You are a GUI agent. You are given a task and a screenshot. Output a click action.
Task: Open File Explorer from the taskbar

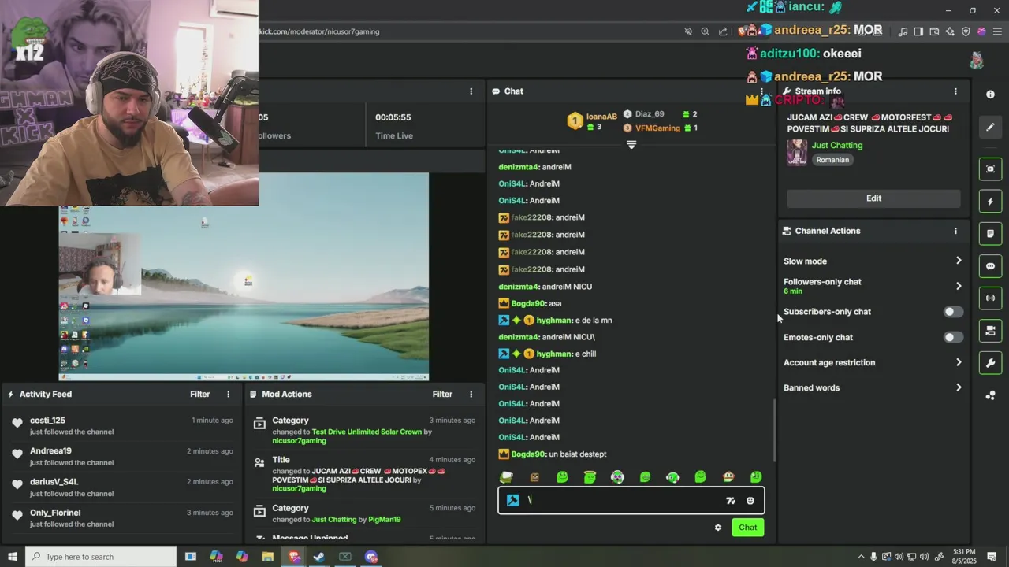pyautogui.click(x=268, y=557)
